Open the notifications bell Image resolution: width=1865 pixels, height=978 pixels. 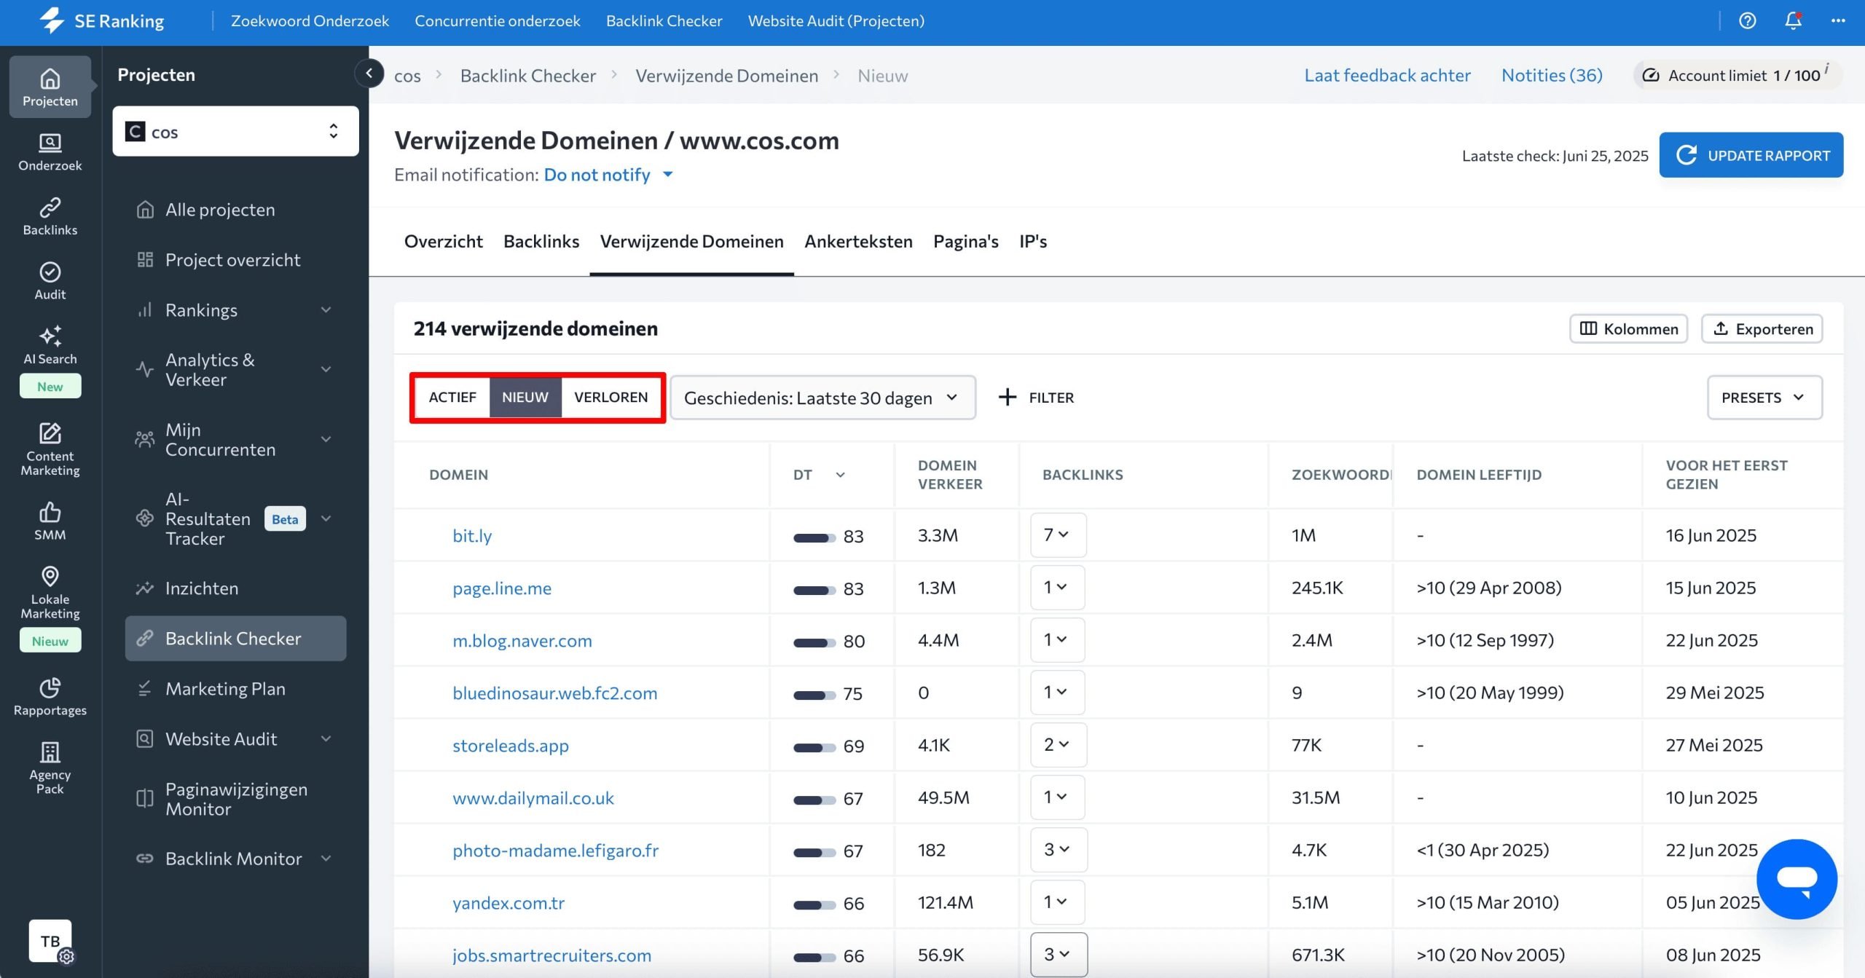point(1793,20)
